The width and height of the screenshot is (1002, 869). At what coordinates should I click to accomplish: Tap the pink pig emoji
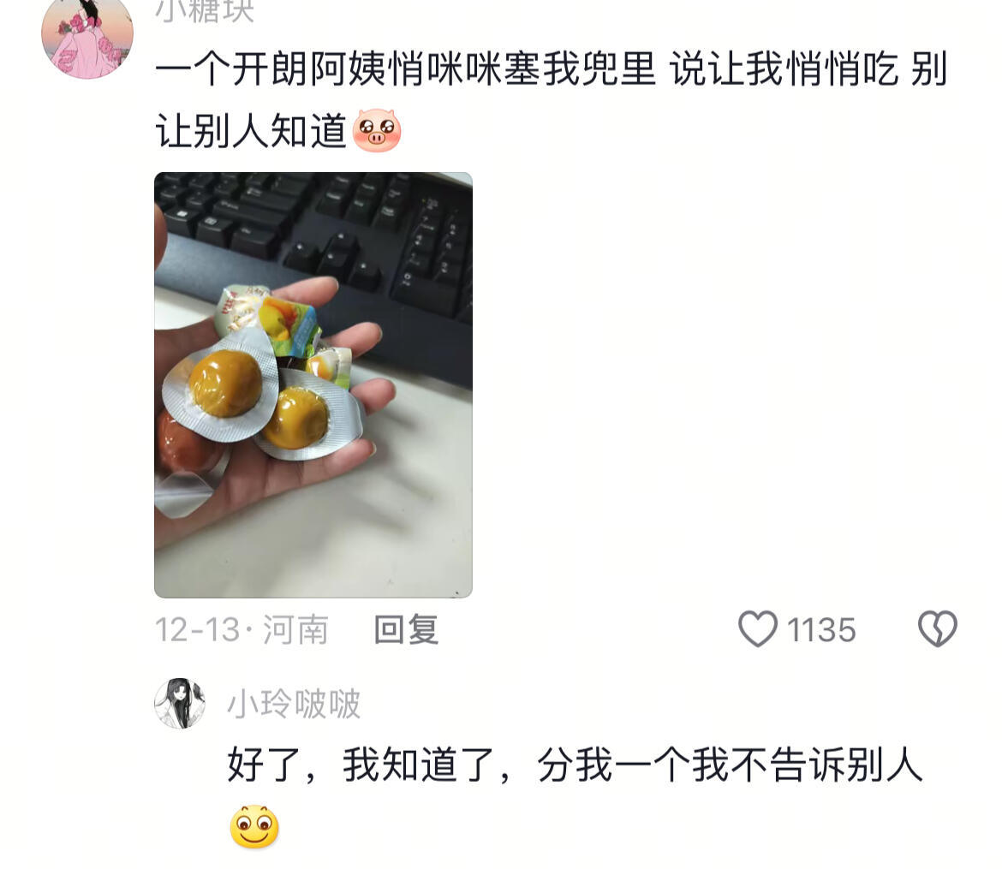click(377, 130)
